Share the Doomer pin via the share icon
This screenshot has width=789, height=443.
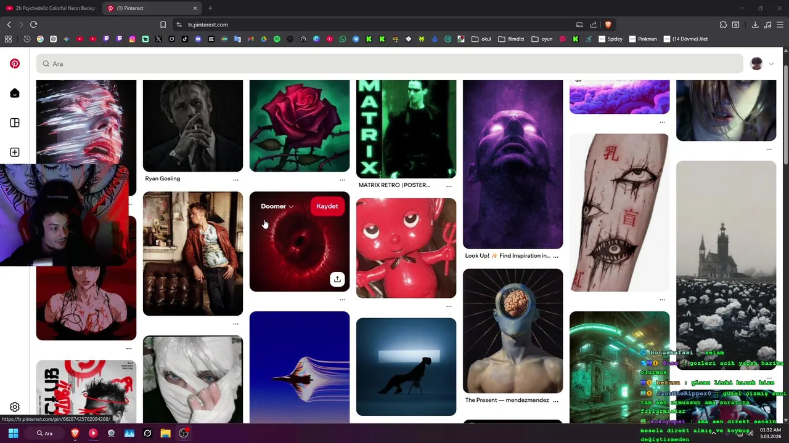tap(337, 279)
